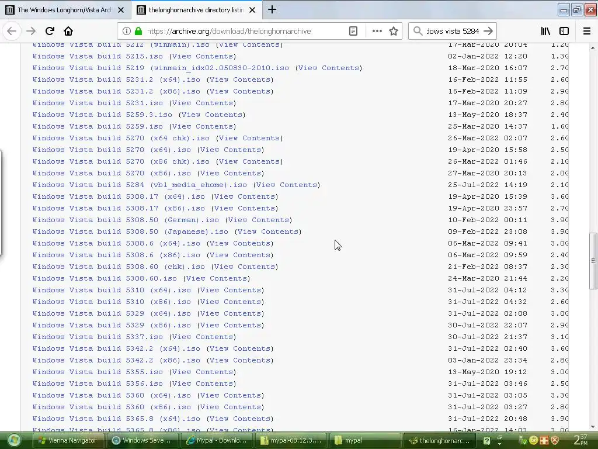Bookmark this page with the star

(x=394, y=32)
